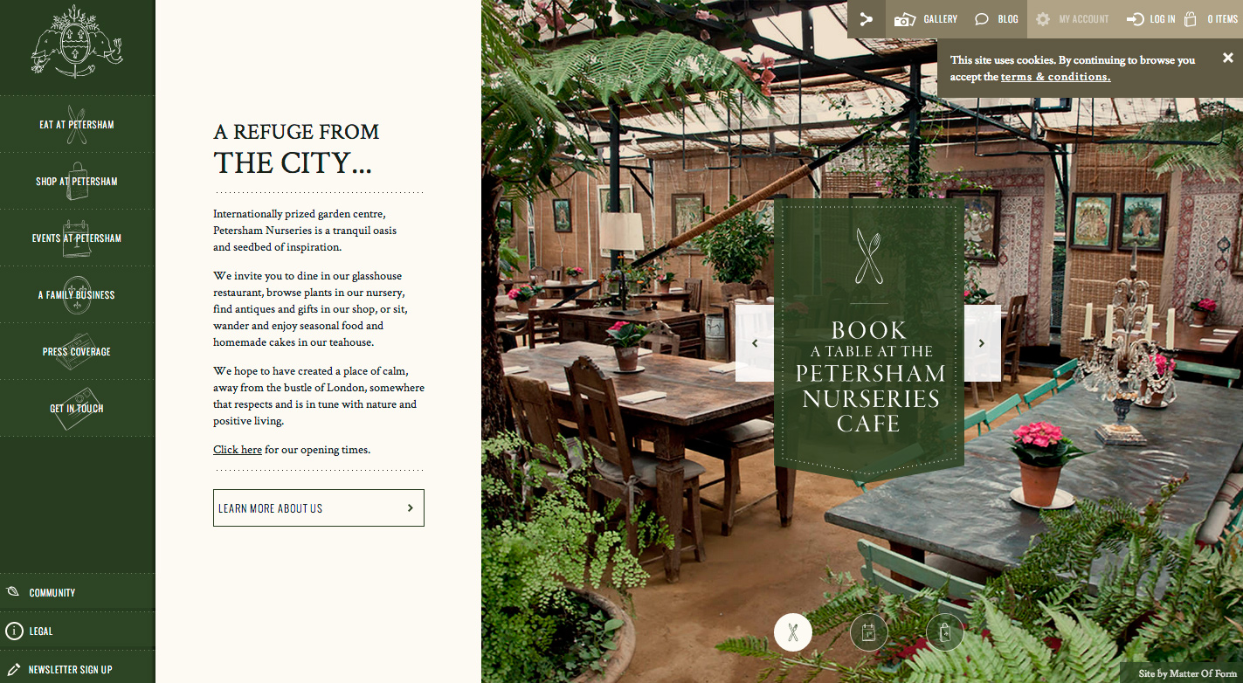Open Shop at Petersham menu item
This screenshot has width=1243, height=683.
click(x=77, y=181)
